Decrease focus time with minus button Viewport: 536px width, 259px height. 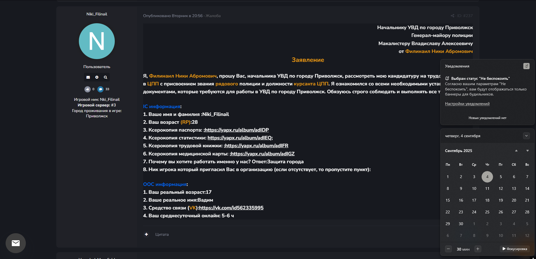[448, 249]
